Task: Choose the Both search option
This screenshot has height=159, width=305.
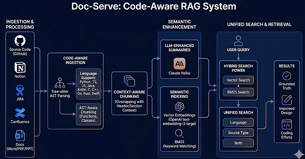Action: click(238, 143)
